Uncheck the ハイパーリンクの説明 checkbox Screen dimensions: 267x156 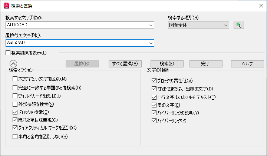coord(154,113)
